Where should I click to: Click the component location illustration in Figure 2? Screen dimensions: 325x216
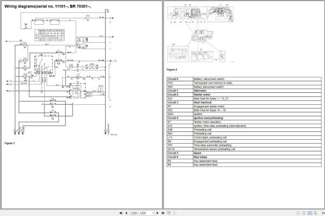click(x=200, y=33)
